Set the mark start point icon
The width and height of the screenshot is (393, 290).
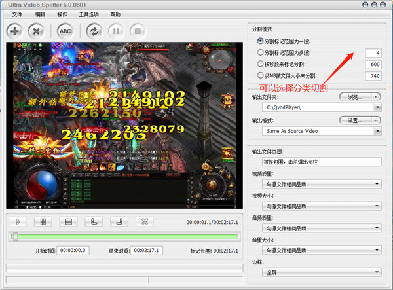94,222
